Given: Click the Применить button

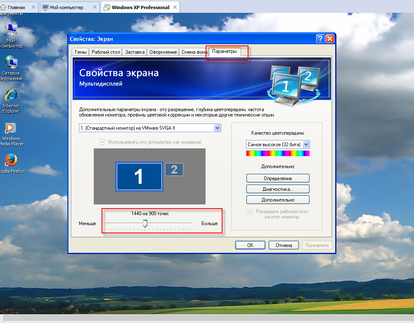Looking at the screenshot, I should 317,245.
